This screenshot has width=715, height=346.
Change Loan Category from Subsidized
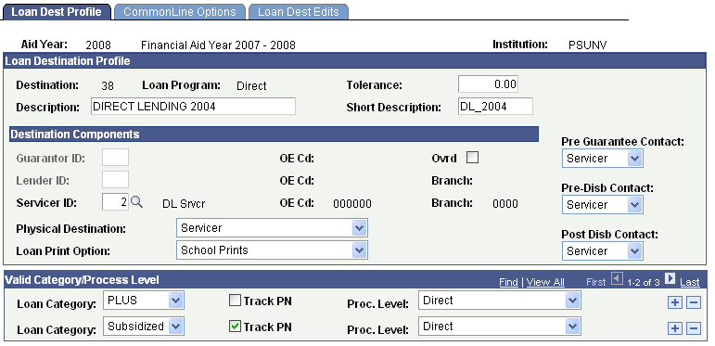click(x=144, y=327)
